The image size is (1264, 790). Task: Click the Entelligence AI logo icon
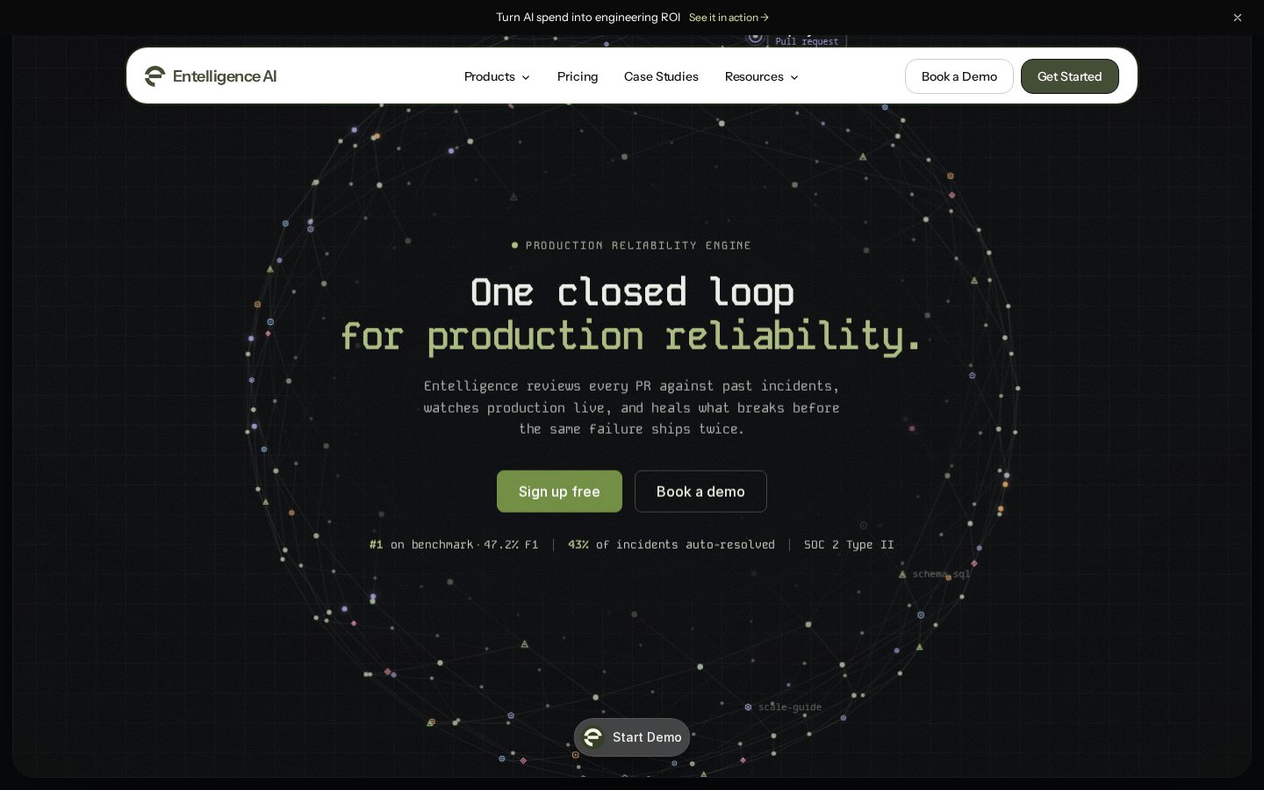point(154,76)
